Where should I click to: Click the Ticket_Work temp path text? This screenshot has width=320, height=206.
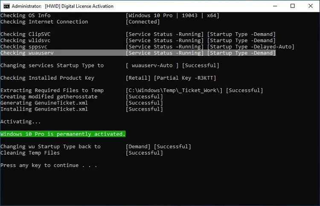174,90
